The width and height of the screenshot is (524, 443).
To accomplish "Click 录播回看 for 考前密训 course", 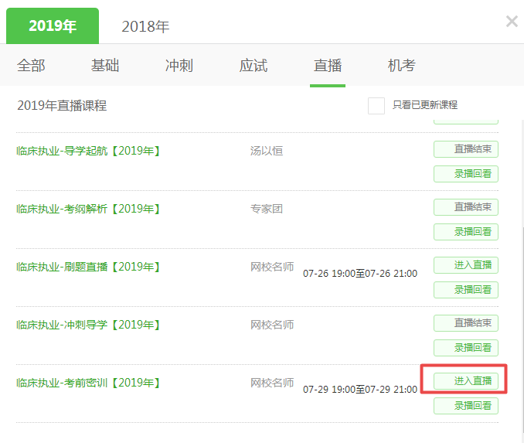I will [466, 406].
